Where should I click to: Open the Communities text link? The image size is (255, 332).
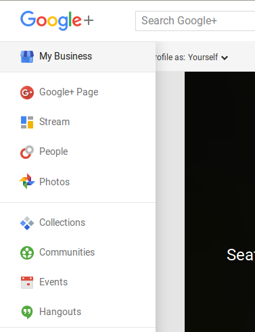tap(67, 252)
